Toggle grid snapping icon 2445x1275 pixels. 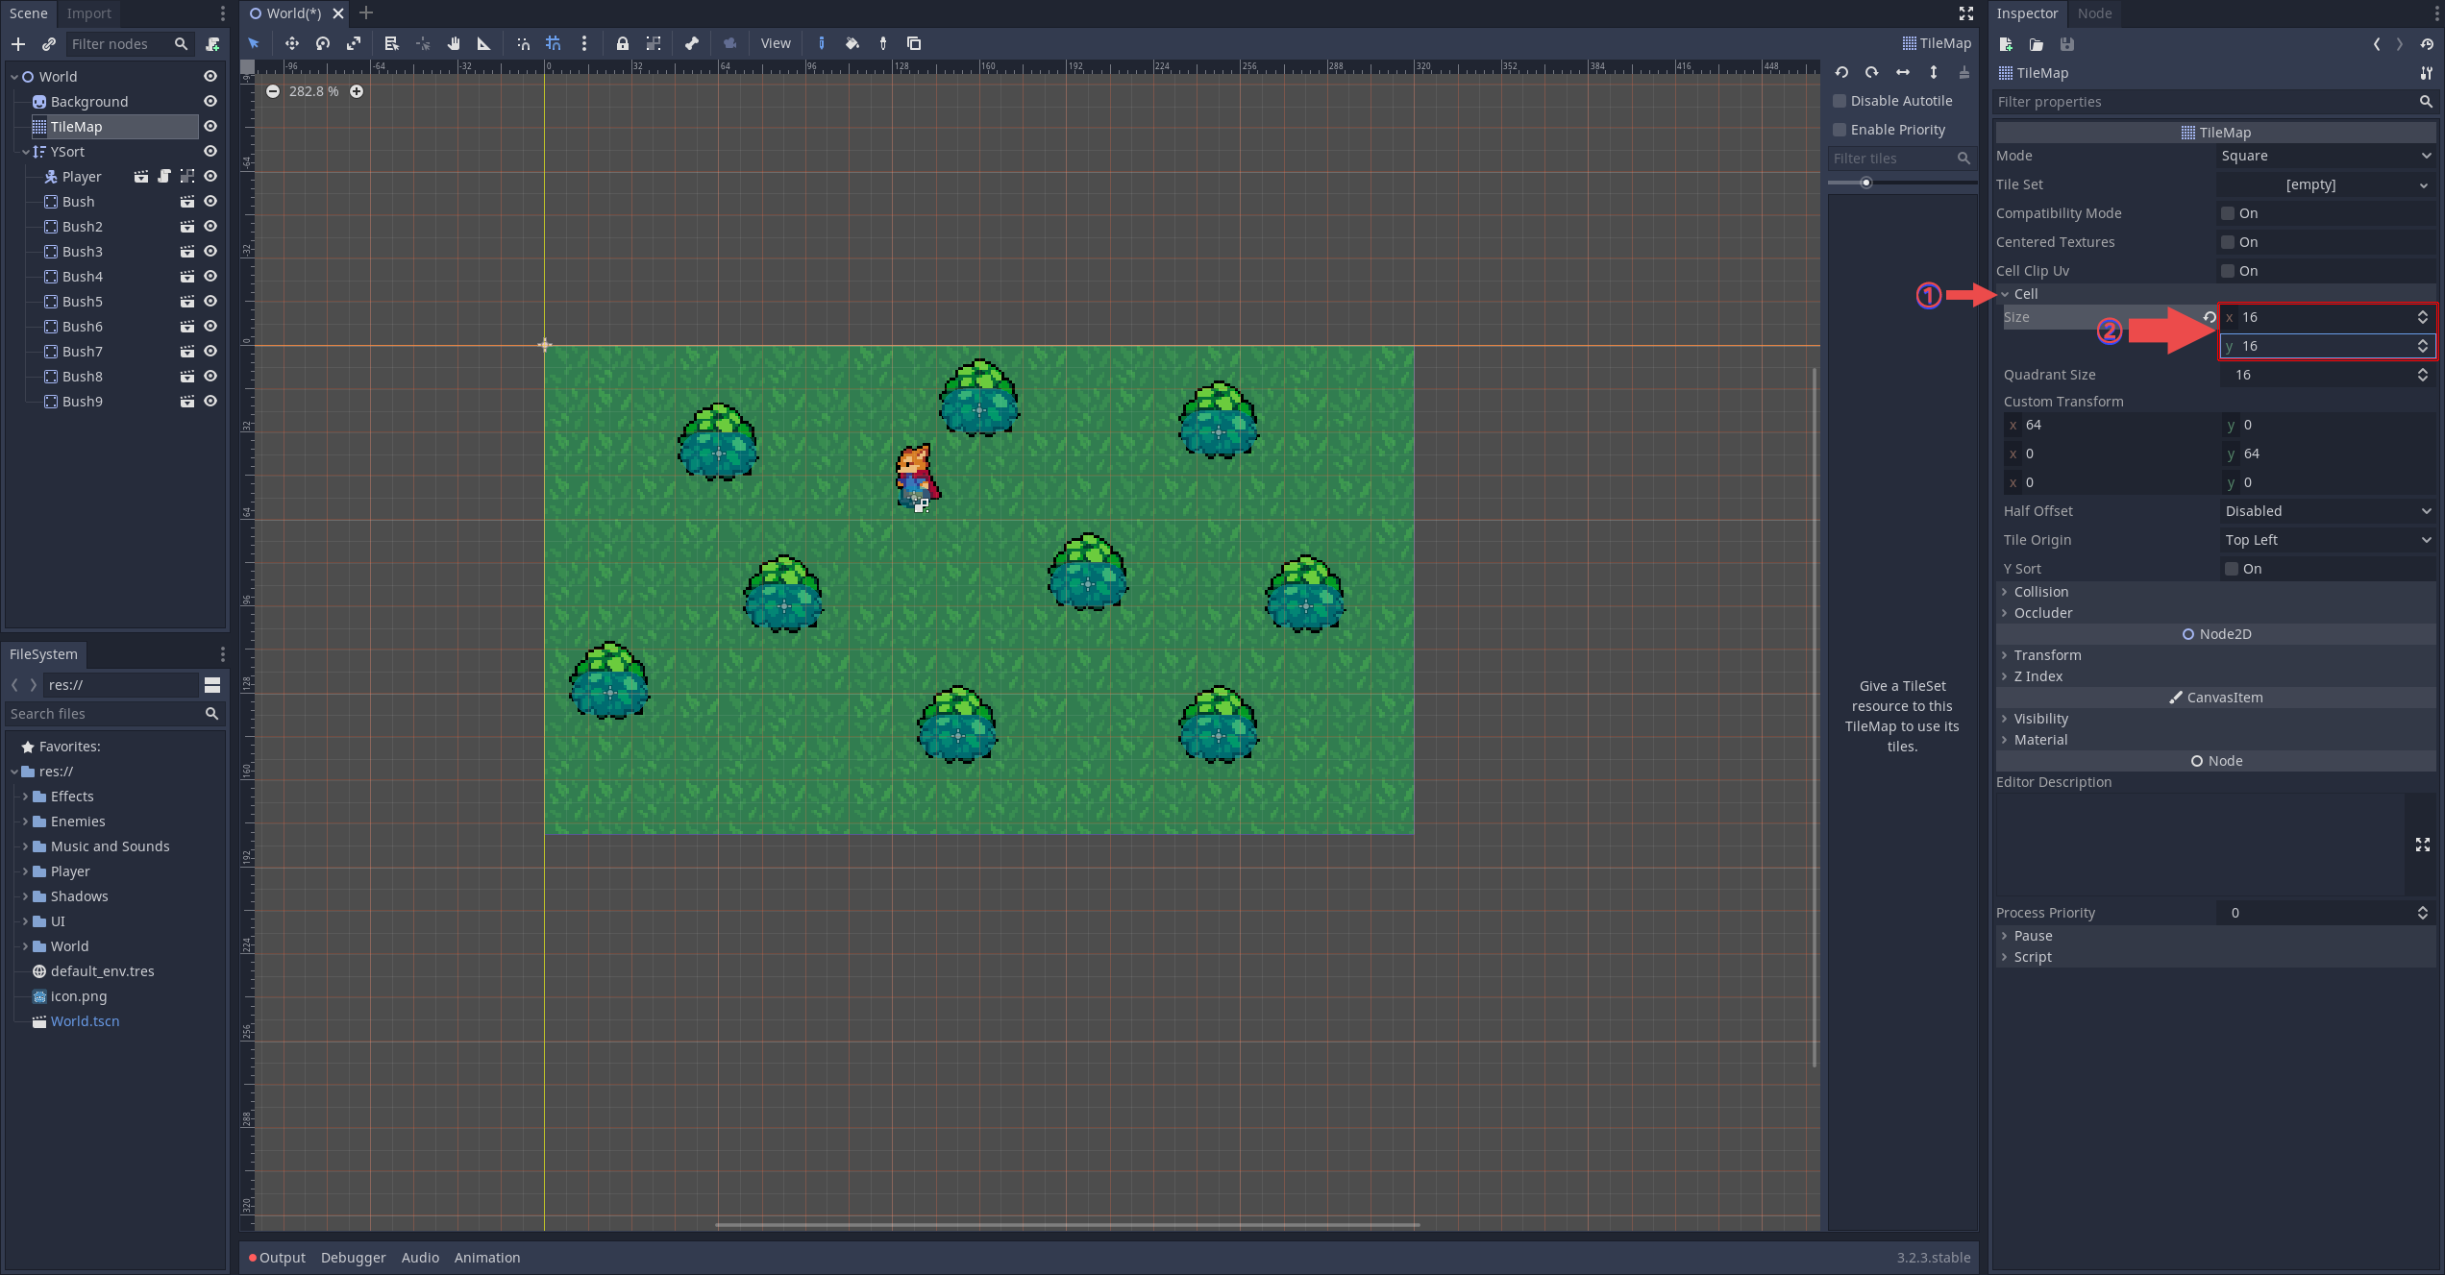(554, 43)
